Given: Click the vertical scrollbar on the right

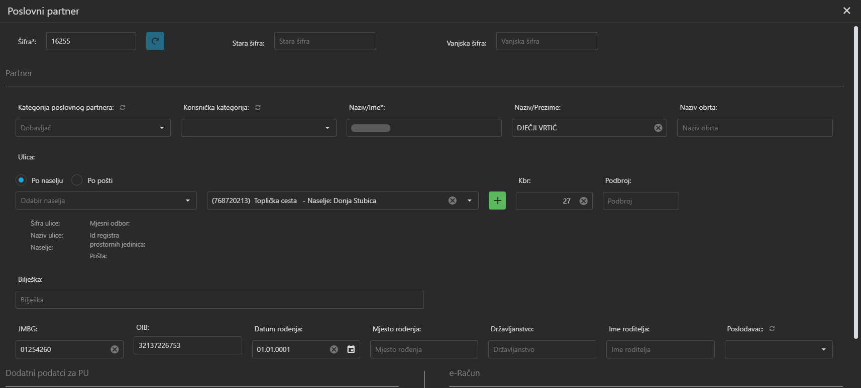Looking at the screenshot, I should [x=856, y=180].
